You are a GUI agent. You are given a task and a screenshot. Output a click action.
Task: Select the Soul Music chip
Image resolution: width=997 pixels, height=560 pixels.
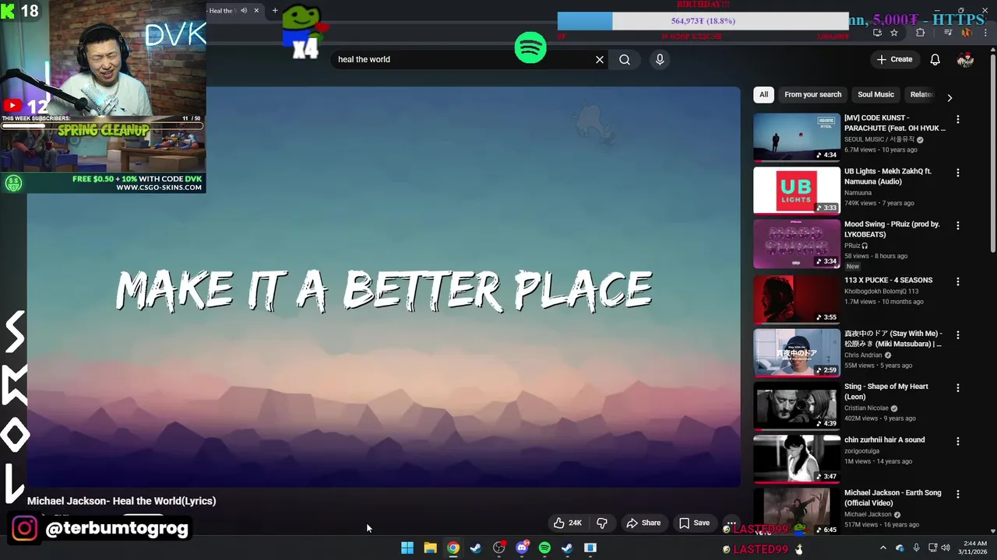[x=875, y=94]
